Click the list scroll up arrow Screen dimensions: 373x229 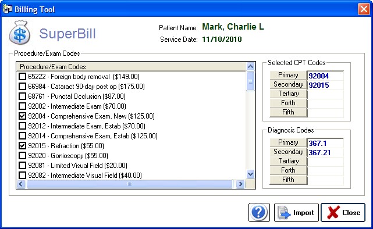(250, 67)
